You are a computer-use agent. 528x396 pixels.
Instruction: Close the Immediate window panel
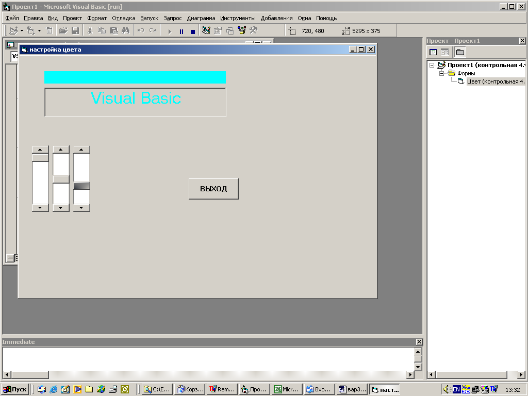point(419,342)
